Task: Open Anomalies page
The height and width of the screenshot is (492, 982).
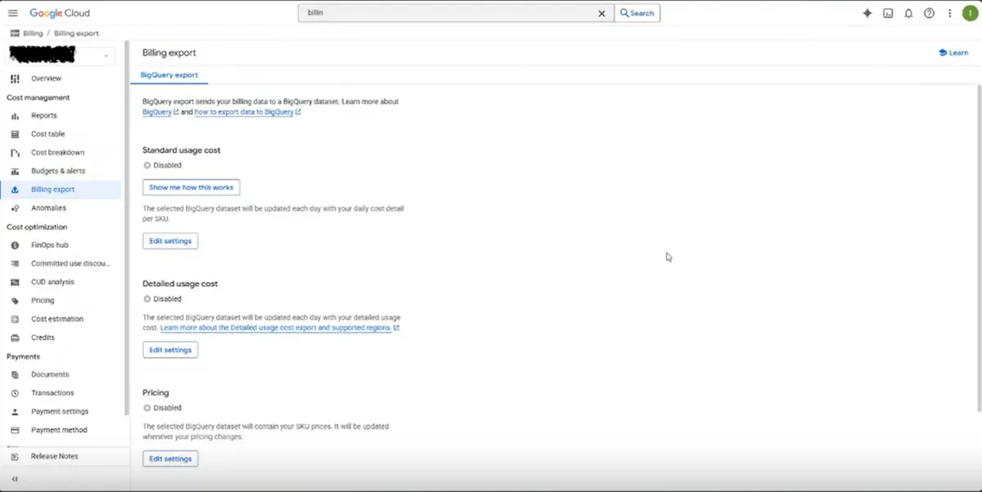Action: (48, 208)
